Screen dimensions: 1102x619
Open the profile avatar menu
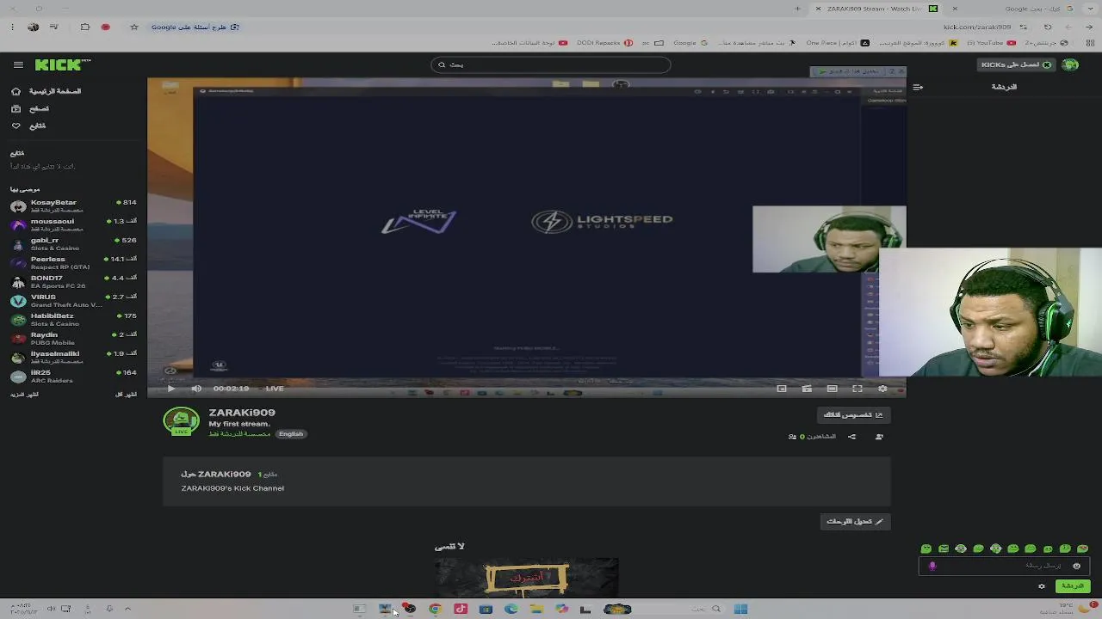point(1070,64)
